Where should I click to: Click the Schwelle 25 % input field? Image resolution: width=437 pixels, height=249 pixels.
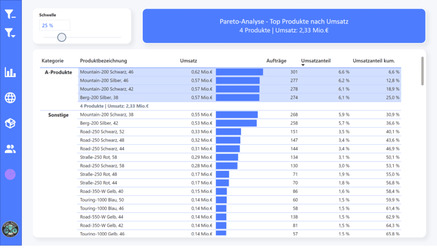tap(55, 25)
